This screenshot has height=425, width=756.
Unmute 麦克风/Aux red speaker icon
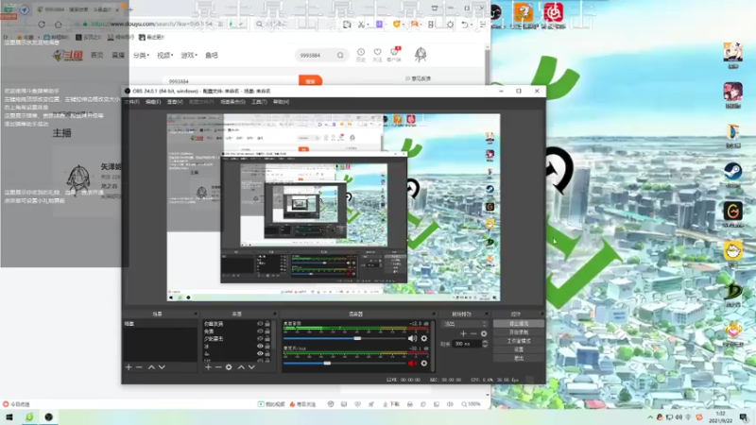tap(412, 364)
